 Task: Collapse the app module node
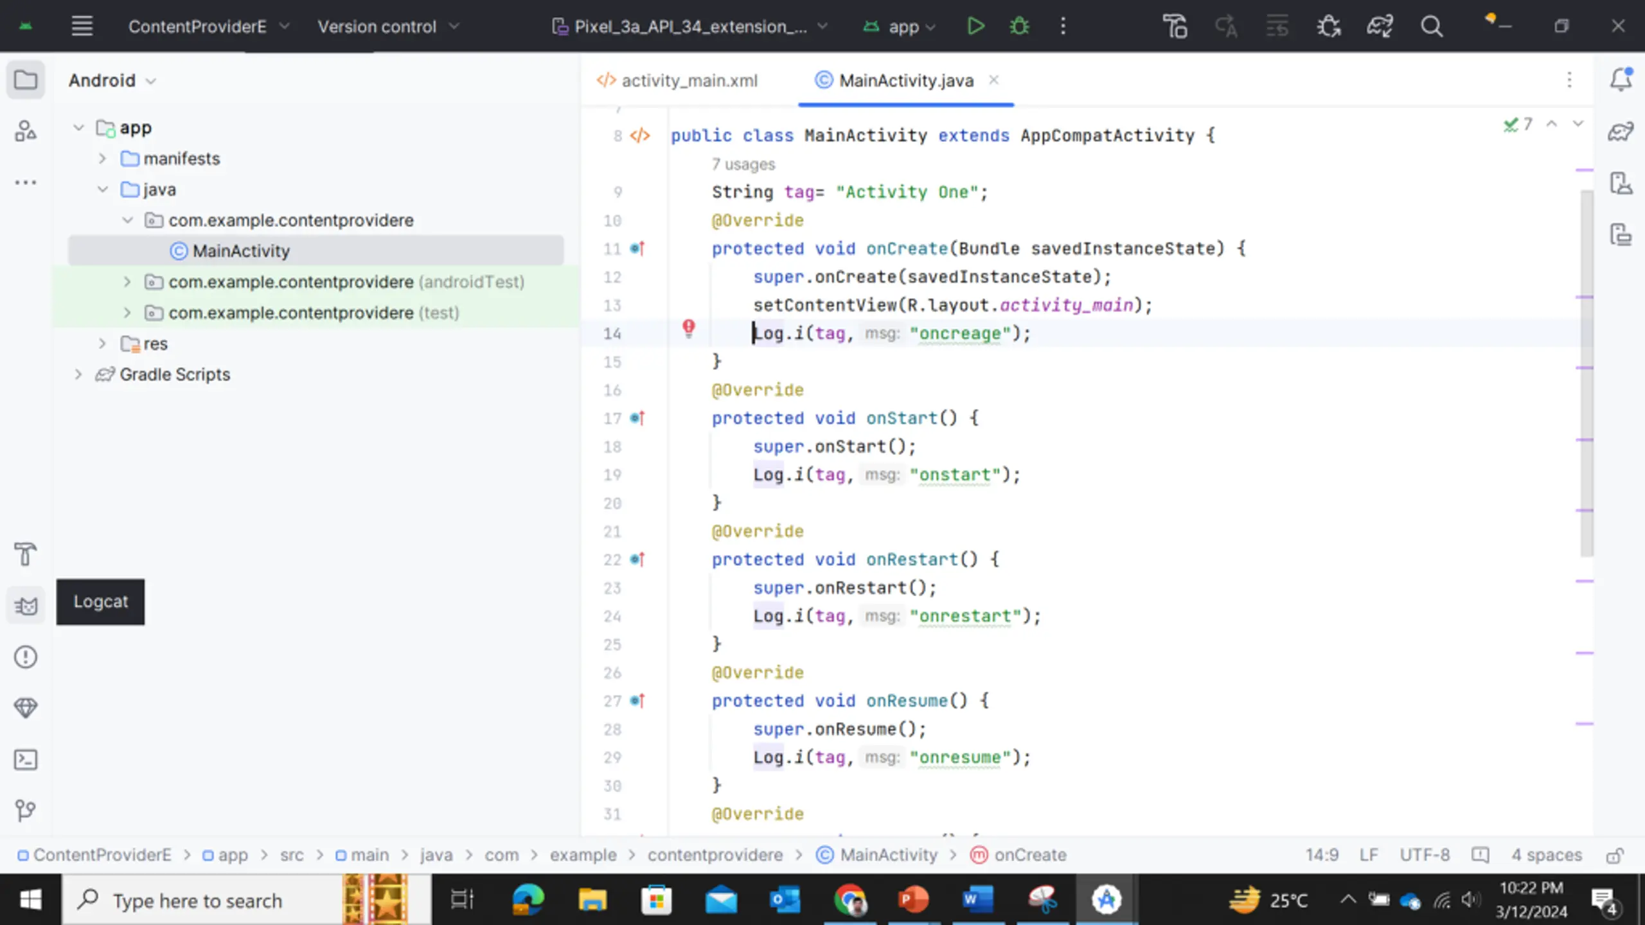coord(78,128)
